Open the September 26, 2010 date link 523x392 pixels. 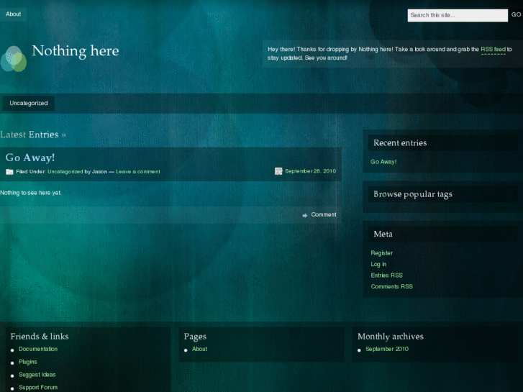pos(311,171)
